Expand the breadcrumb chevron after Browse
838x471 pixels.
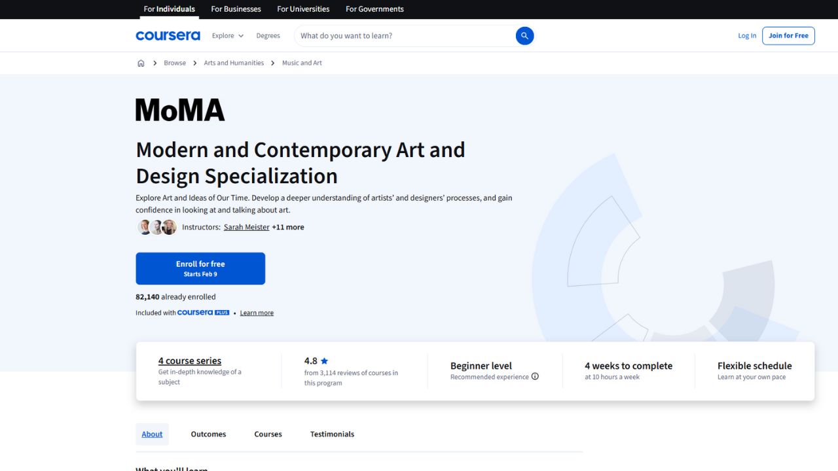click(x=194, y=63)
